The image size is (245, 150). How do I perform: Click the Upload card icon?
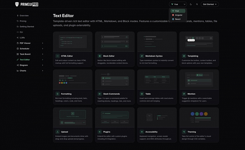[57, 132]
